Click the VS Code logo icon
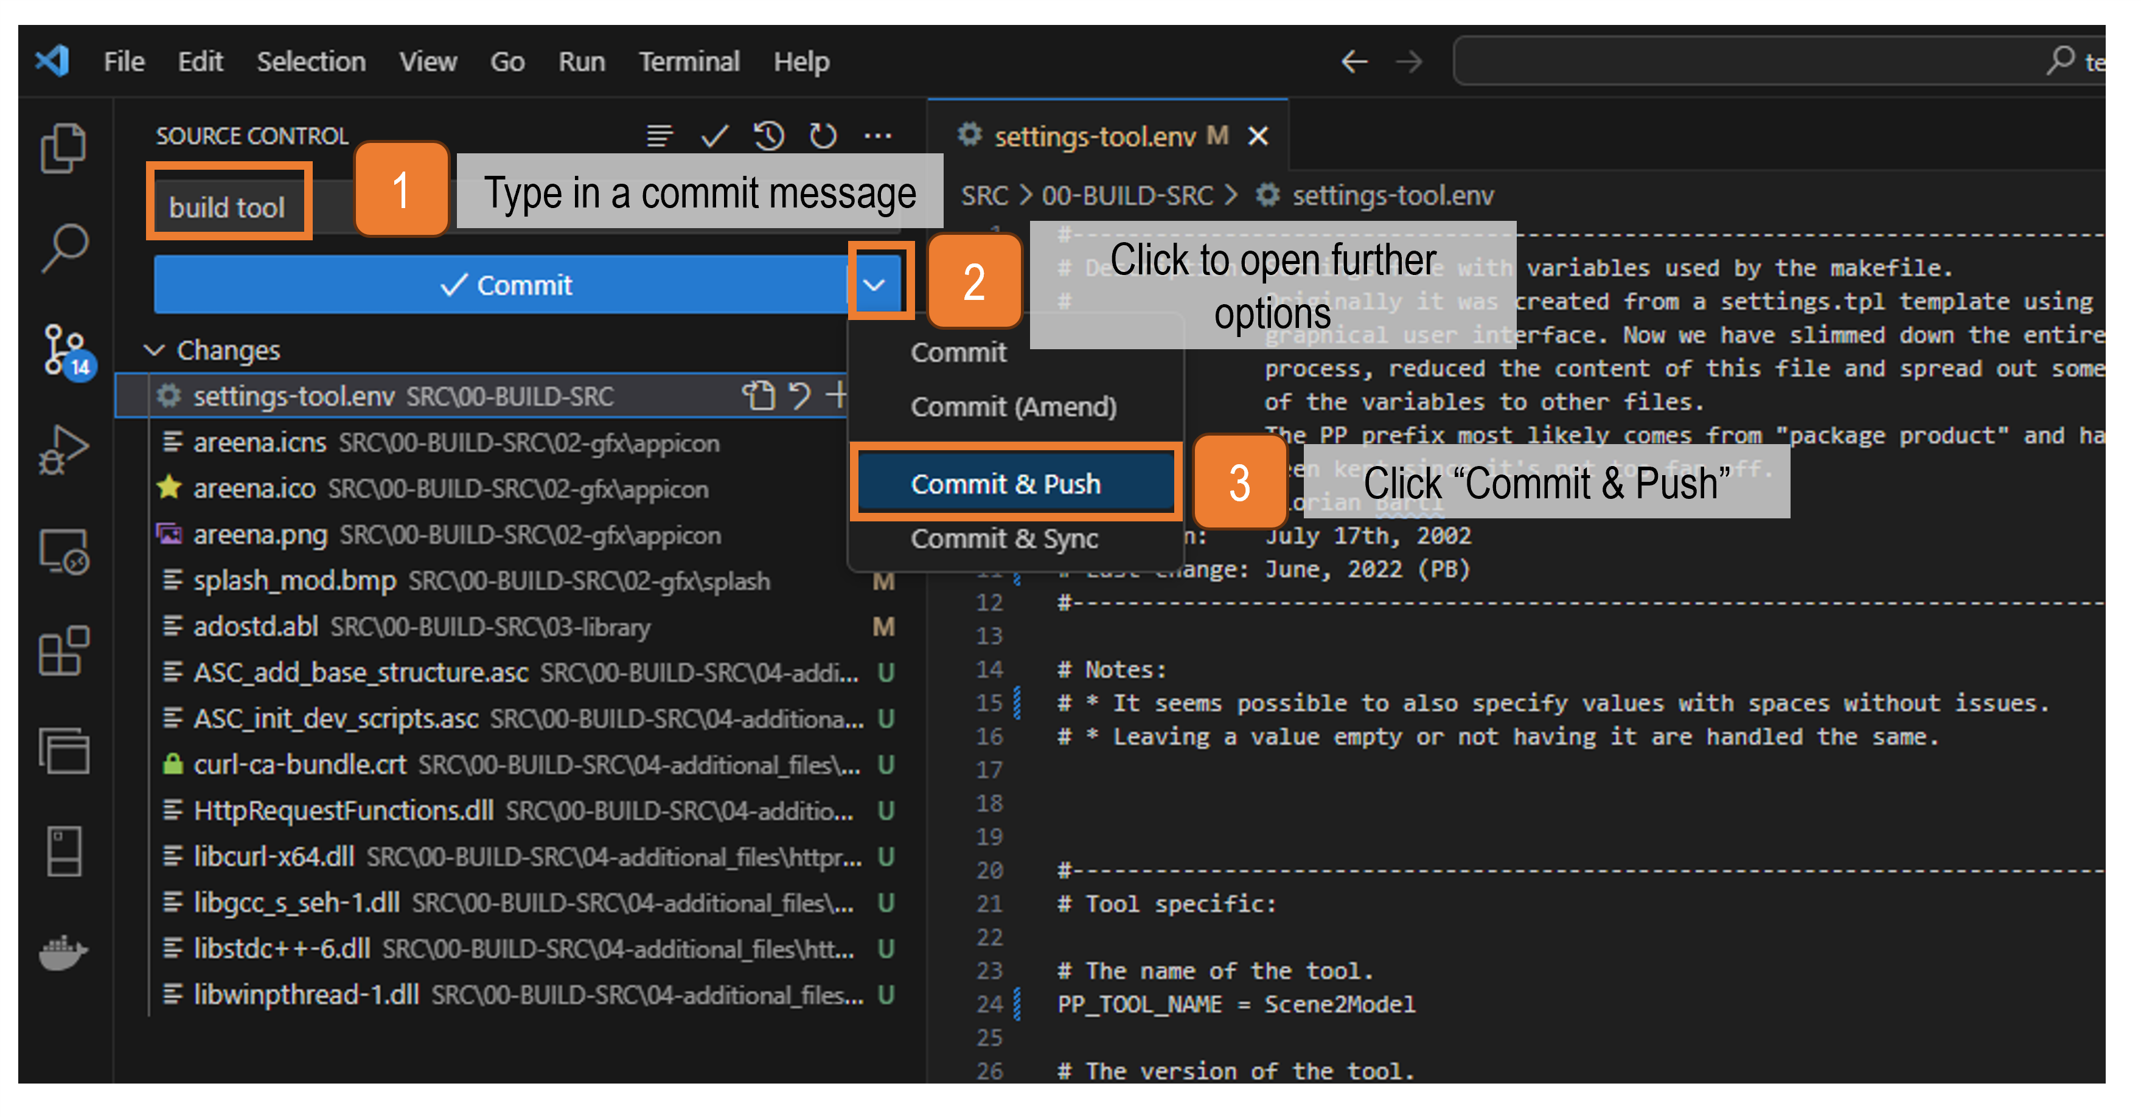2141x1117 pixels. coord(53,61)
